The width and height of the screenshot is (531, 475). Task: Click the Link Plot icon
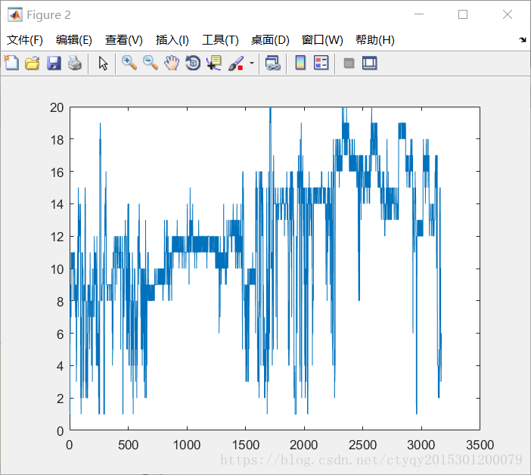point(272,63)
